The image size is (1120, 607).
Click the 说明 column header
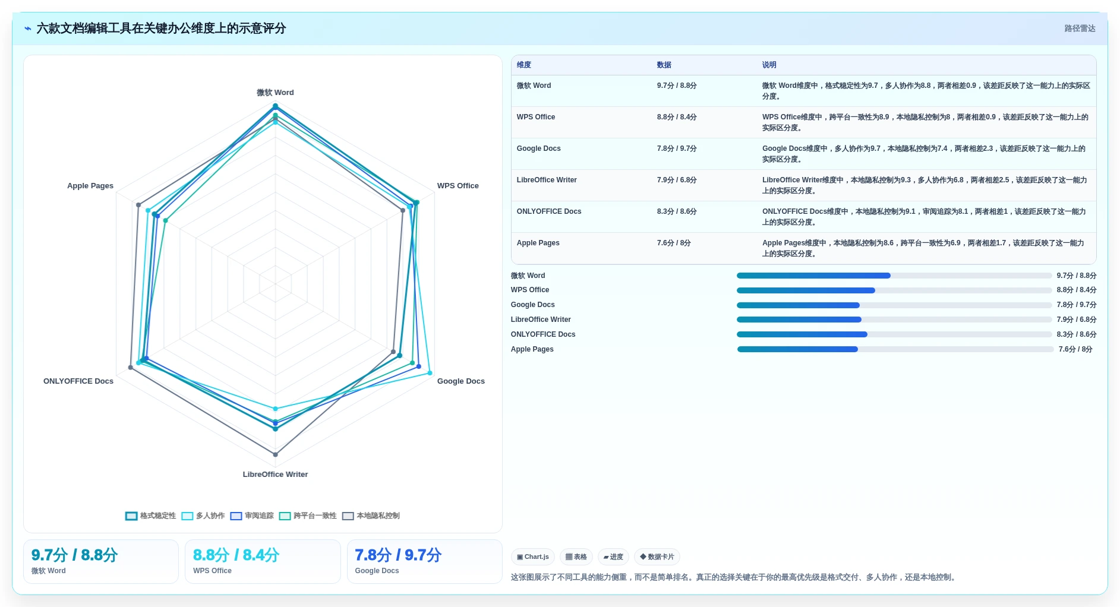click(x=769, y=65)
